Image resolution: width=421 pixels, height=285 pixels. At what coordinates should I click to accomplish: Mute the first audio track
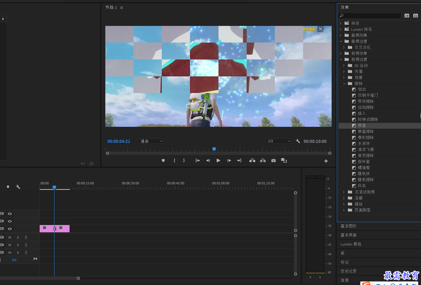(x=10, y=237)
